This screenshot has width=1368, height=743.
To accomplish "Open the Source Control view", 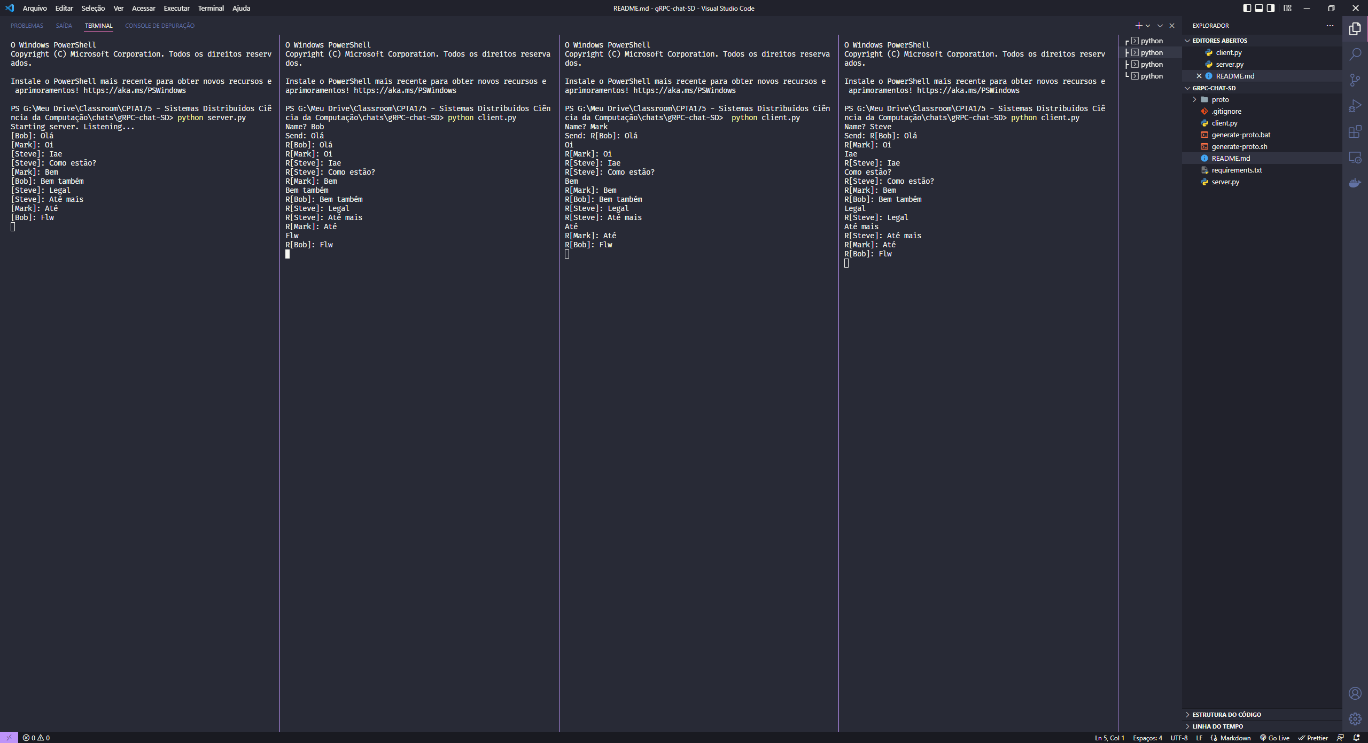I will [x=1355, y=80].
